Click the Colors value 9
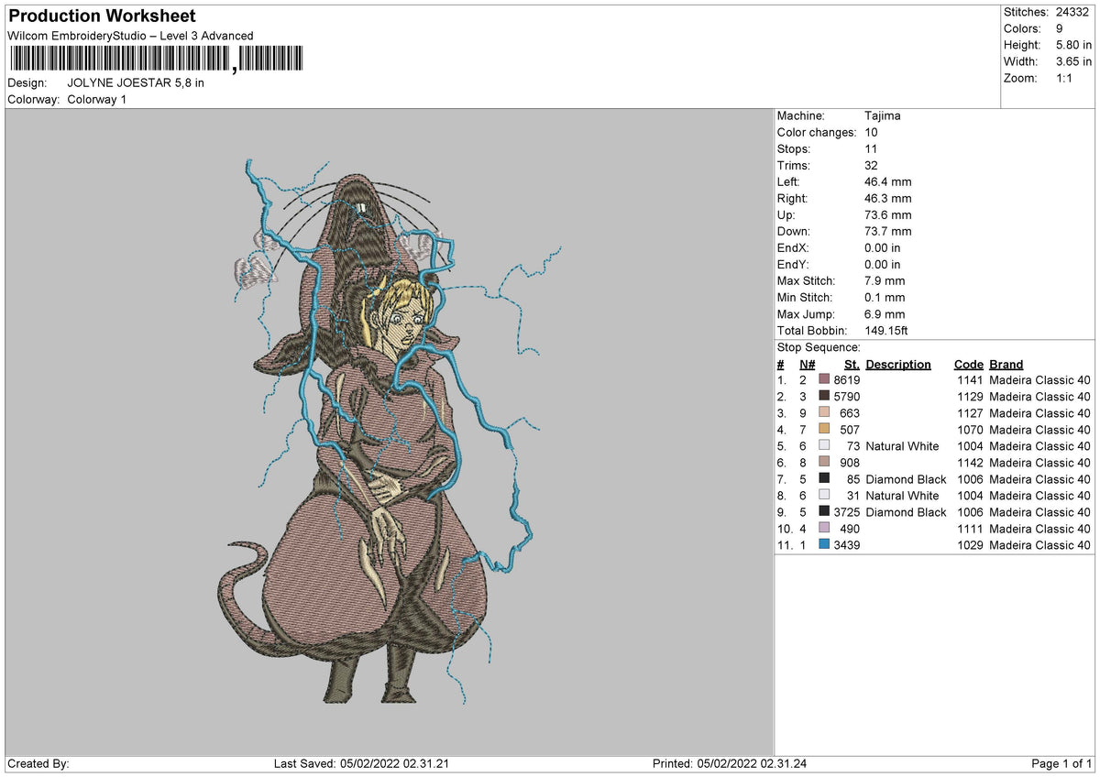 click(1058, 28)
